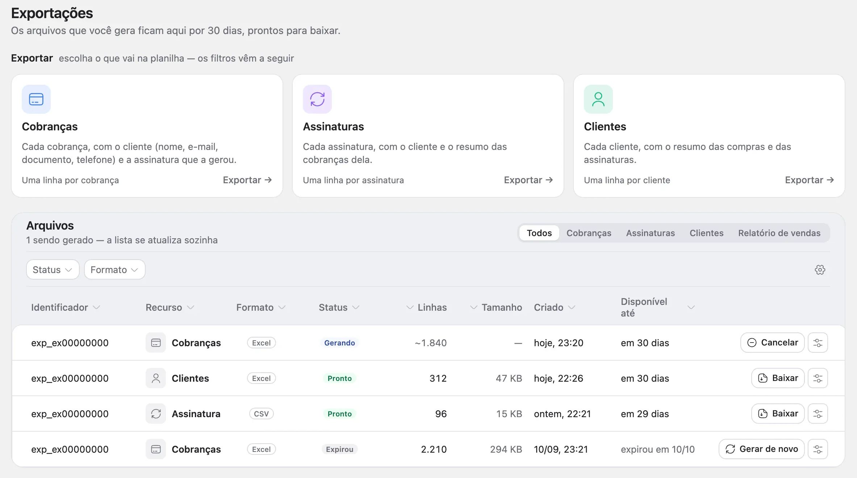Open table settings gear icon

tap(820, 270)
